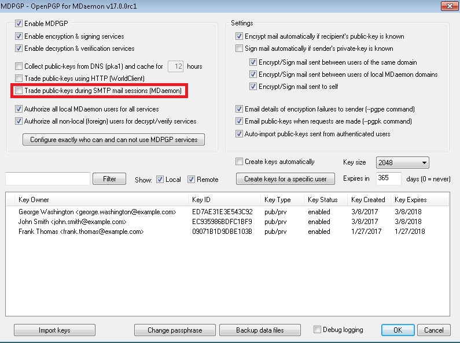The height and width of the screenshot is (343, 460).
Task: Sort by the Key Expires column header
Action: point(419,200)
